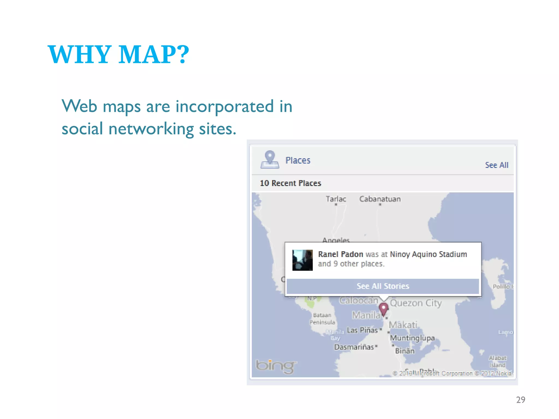This screenshot has height=419, width=559.
Task: Click the See All Stories button
Action: point(383,286)
